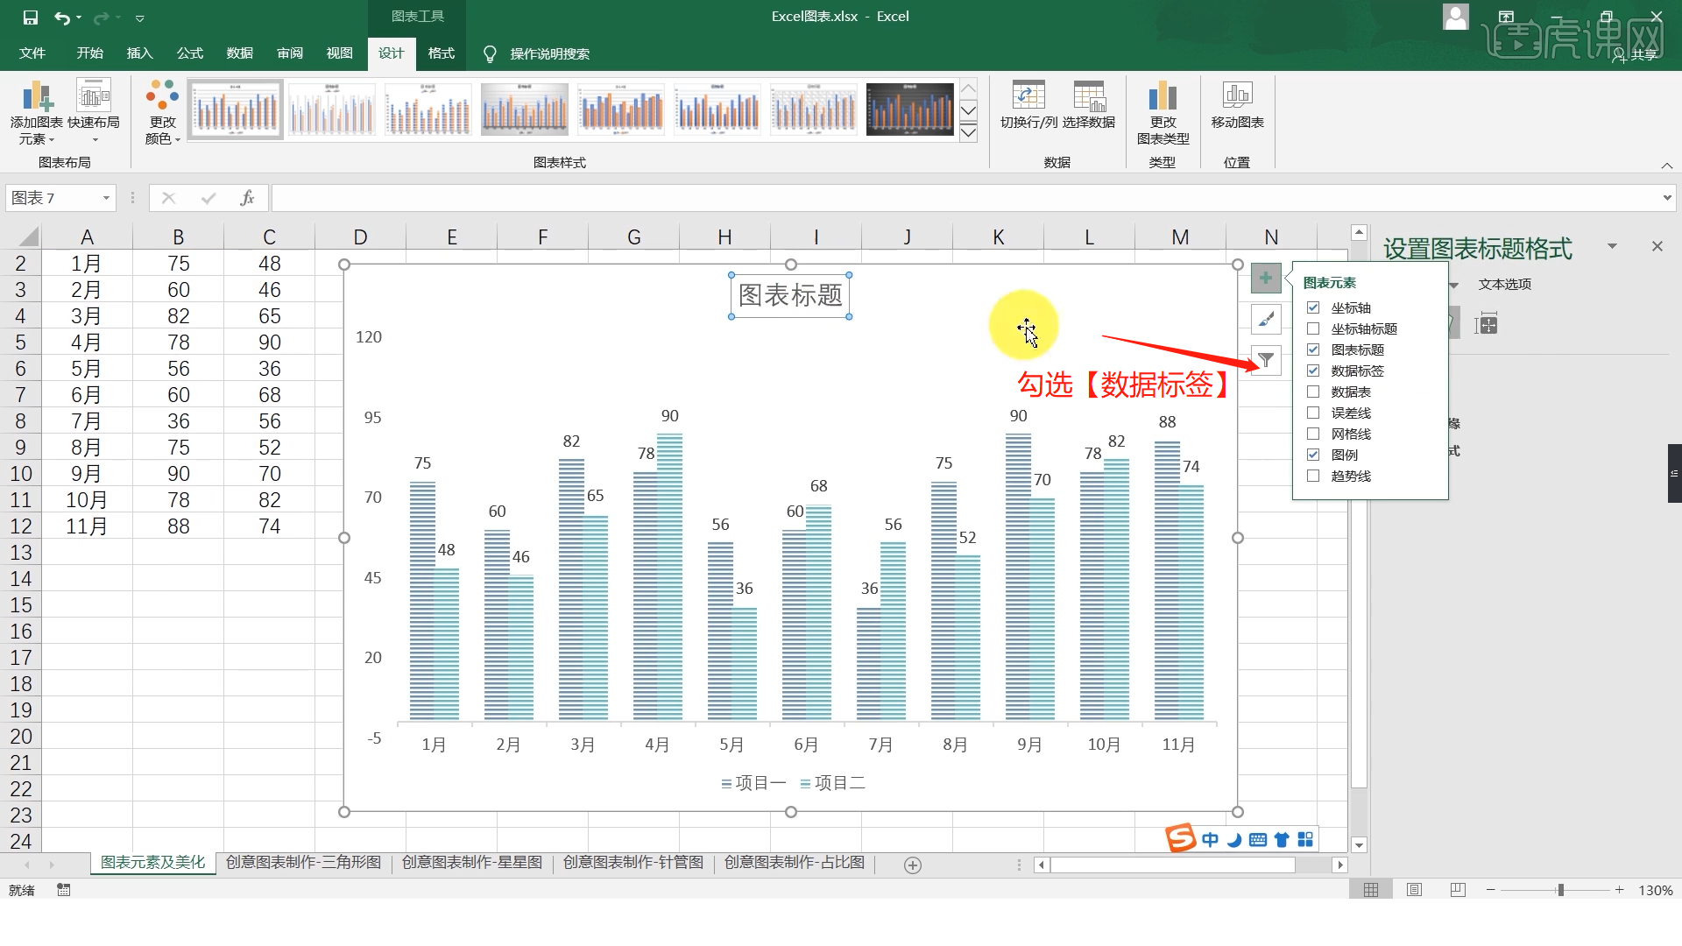The height and width of the screenshot is (946, 1682).
Task: Click Sogou soft keyboard icon
Action: tap(1258, 840)
